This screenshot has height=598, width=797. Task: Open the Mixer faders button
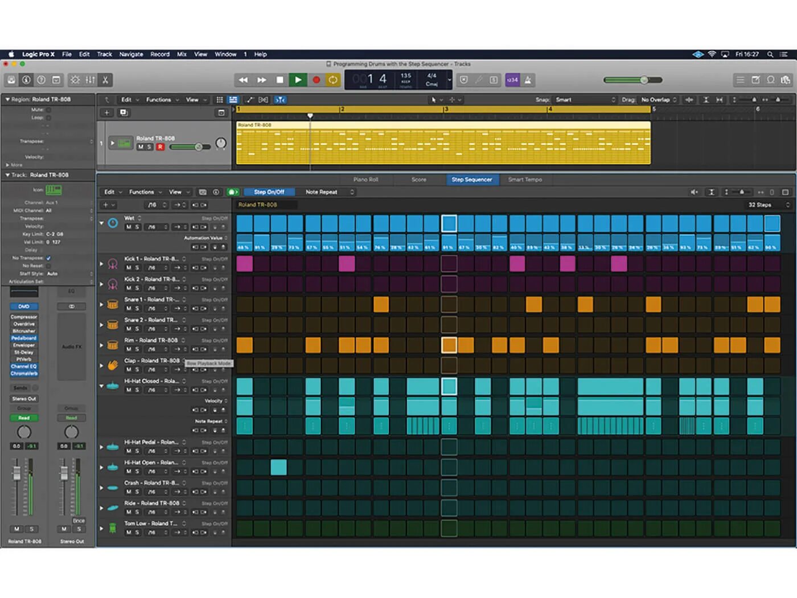coord(90,80)
